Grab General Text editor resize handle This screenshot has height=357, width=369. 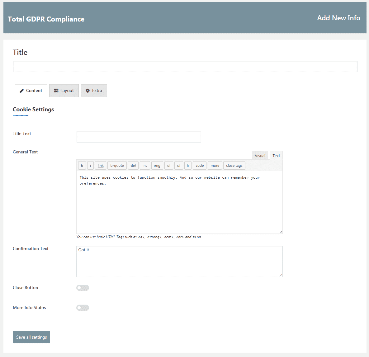pyautogui.click(x=281, y=232)
